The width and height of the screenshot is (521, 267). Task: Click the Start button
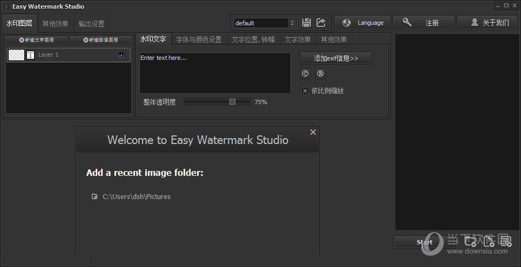click(425, 242)
